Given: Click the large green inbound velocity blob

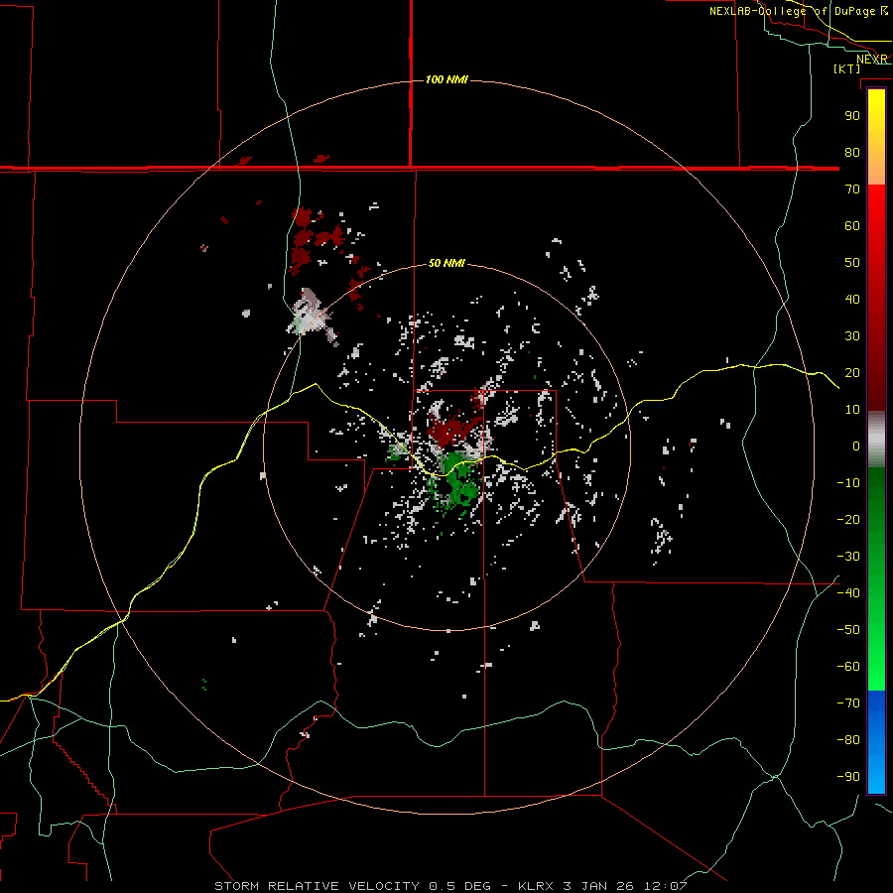Looking at the screenshot, I should coord(458,481).
